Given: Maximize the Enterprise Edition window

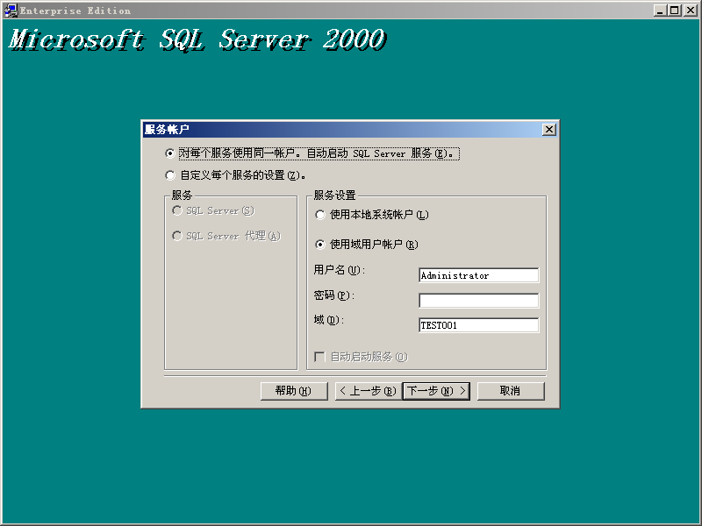Looking at the screenshot, I should [675, 11].
